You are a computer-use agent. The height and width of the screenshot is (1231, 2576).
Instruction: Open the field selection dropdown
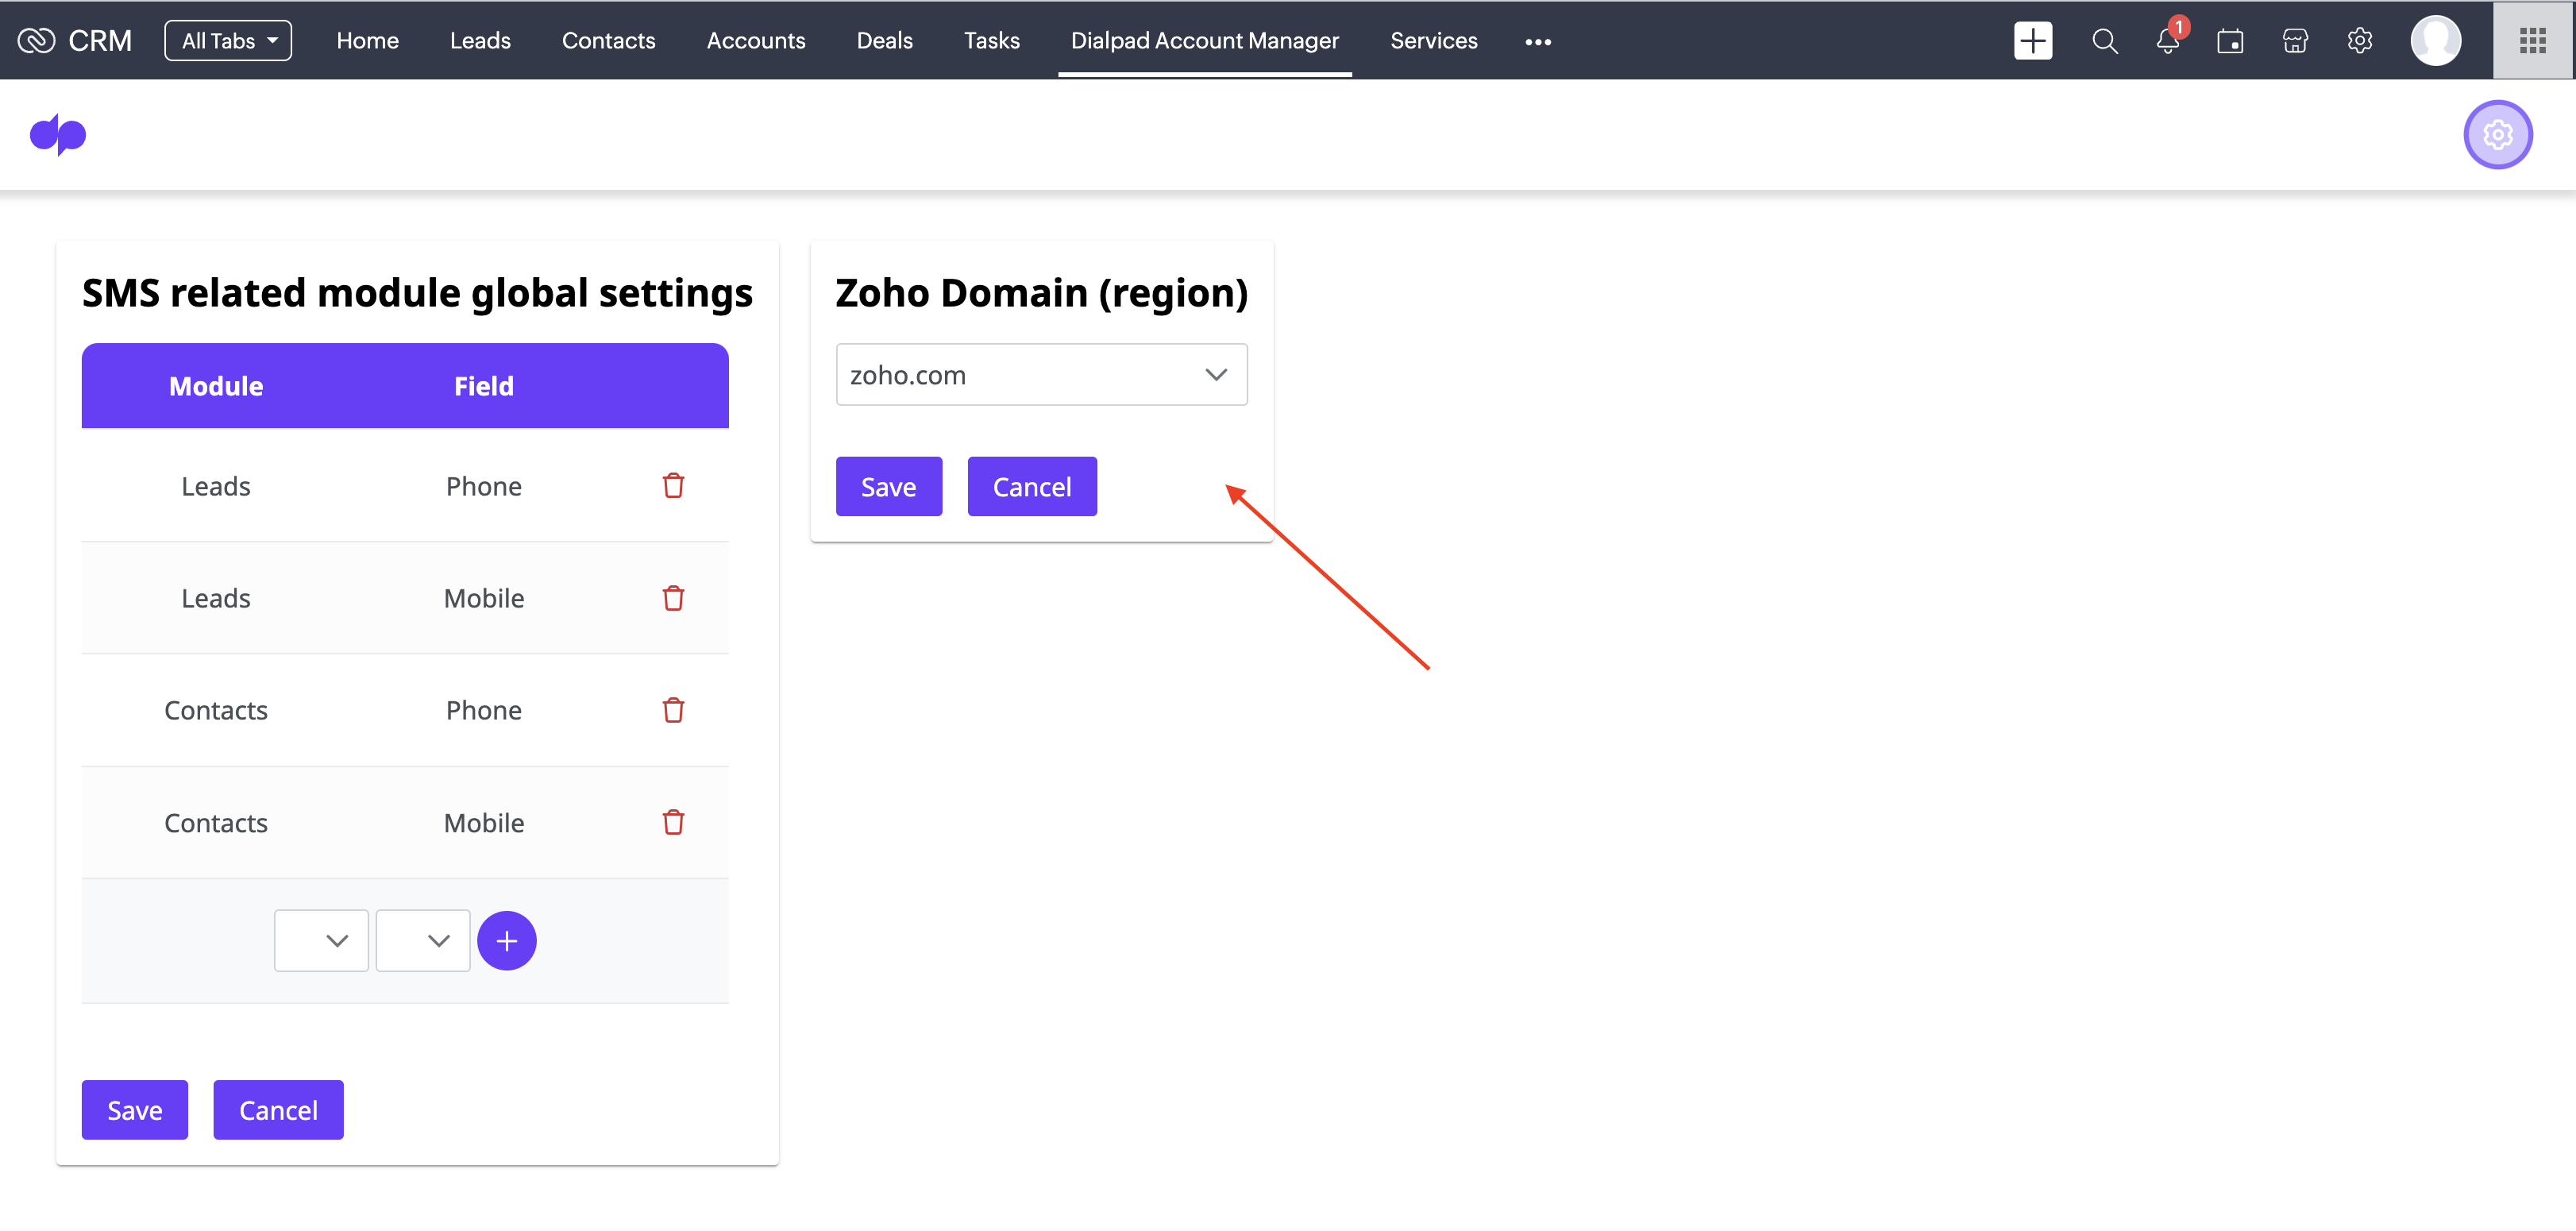point(423,940)
